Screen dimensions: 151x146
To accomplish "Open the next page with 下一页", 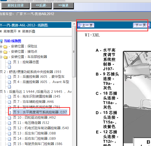I will 141,25.
